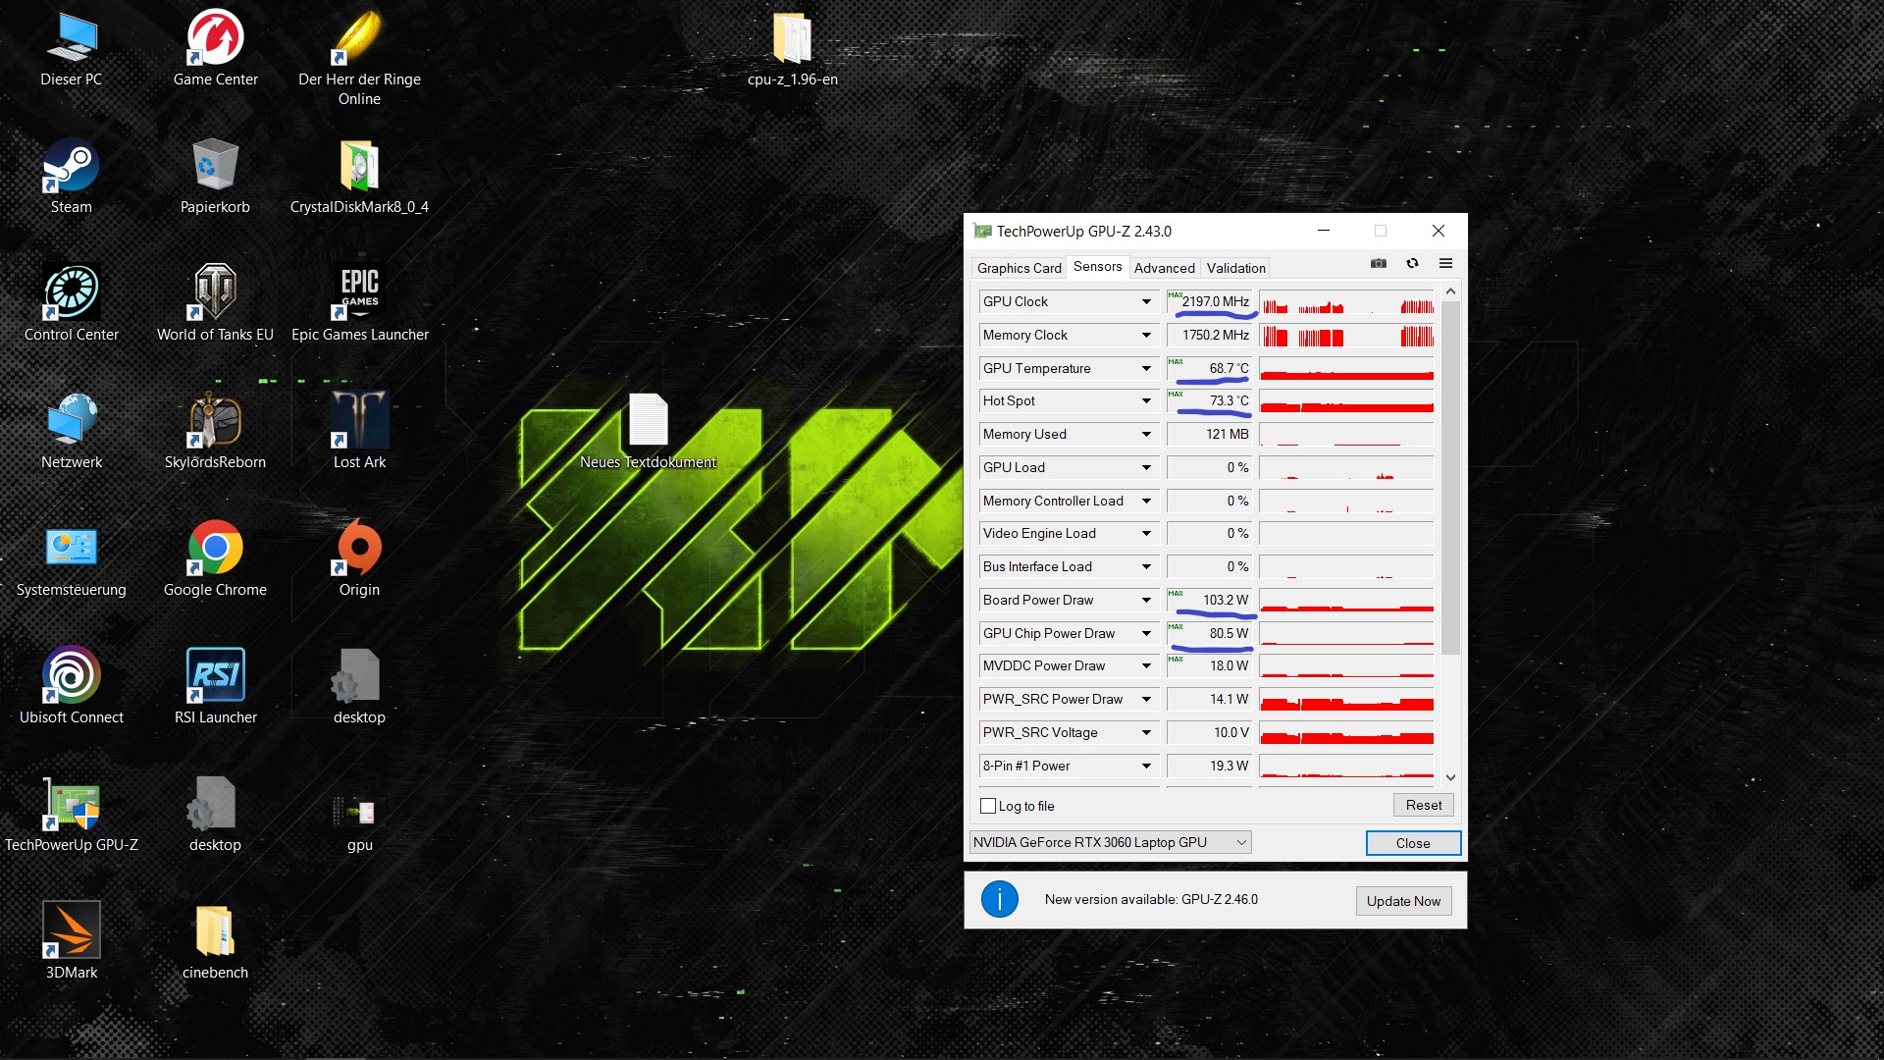
Task: Click the GPU-Z refresh icon
Action: (x=1412, y=263)
